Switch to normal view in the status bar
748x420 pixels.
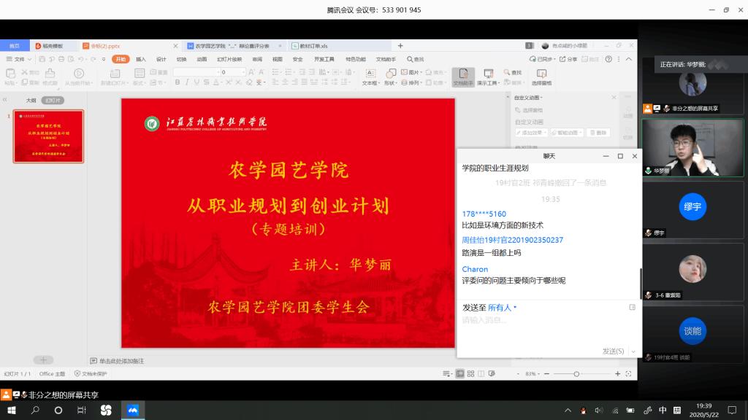(460, 374)
